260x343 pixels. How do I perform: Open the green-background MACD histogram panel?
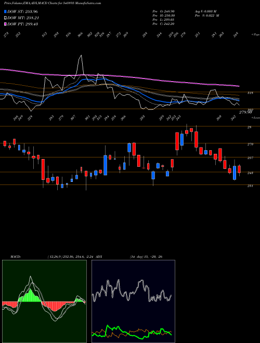pos(44,301)
